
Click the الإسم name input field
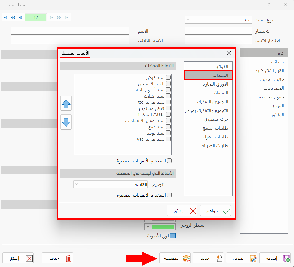(70, 30)
